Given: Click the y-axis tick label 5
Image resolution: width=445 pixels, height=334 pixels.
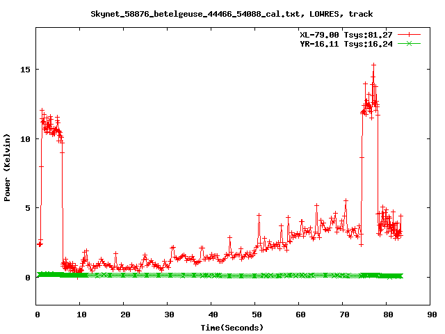Looking at the screenshot, I should 28,208.
